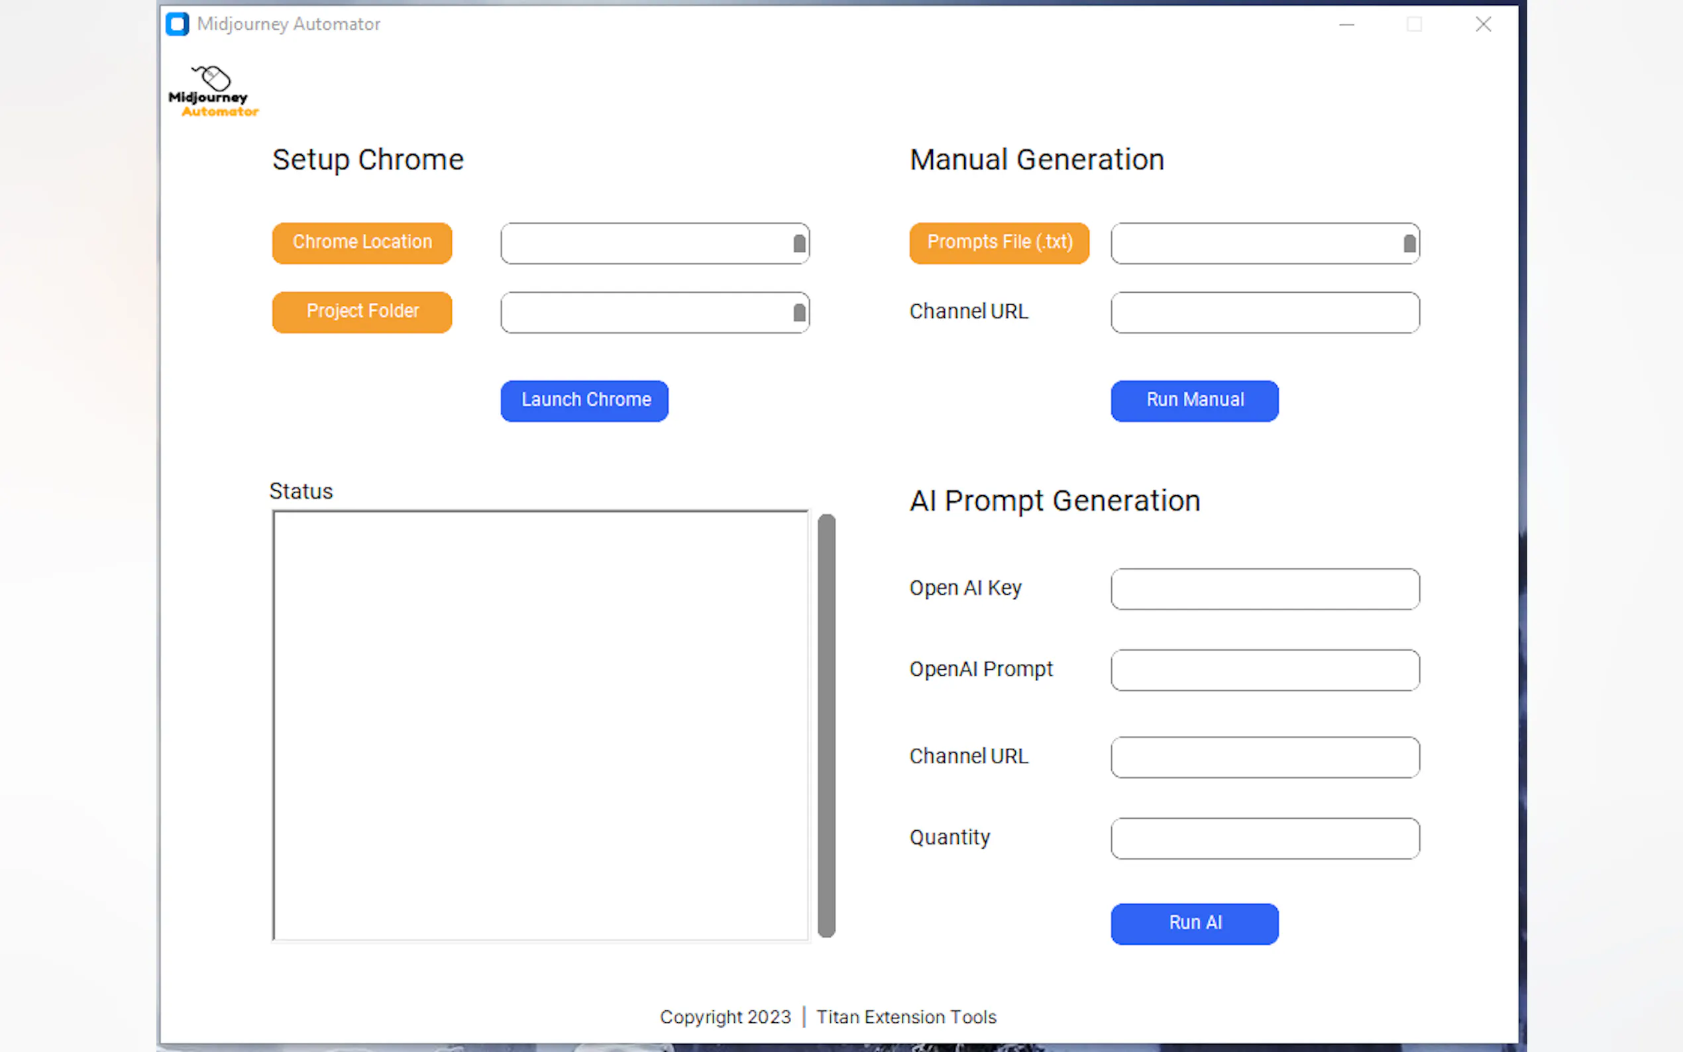Focus the Quantity input field
Viewport: 1683px width, 1052px height.
click(1264, 839)
